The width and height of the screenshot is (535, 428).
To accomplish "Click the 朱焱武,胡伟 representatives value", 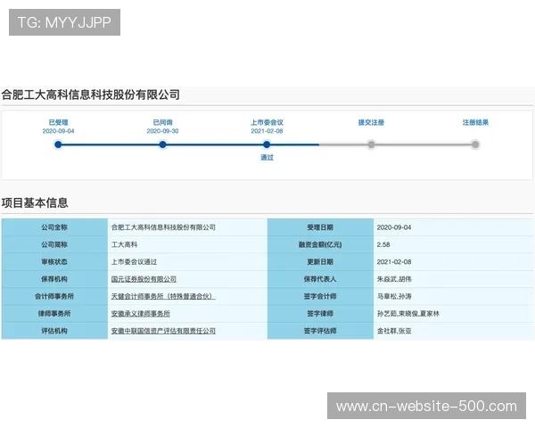I will click(x=394, y=279).
